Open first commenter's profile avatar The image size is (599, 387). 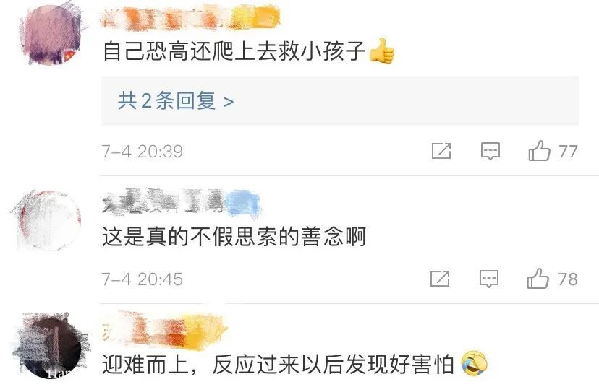[51, 34]
